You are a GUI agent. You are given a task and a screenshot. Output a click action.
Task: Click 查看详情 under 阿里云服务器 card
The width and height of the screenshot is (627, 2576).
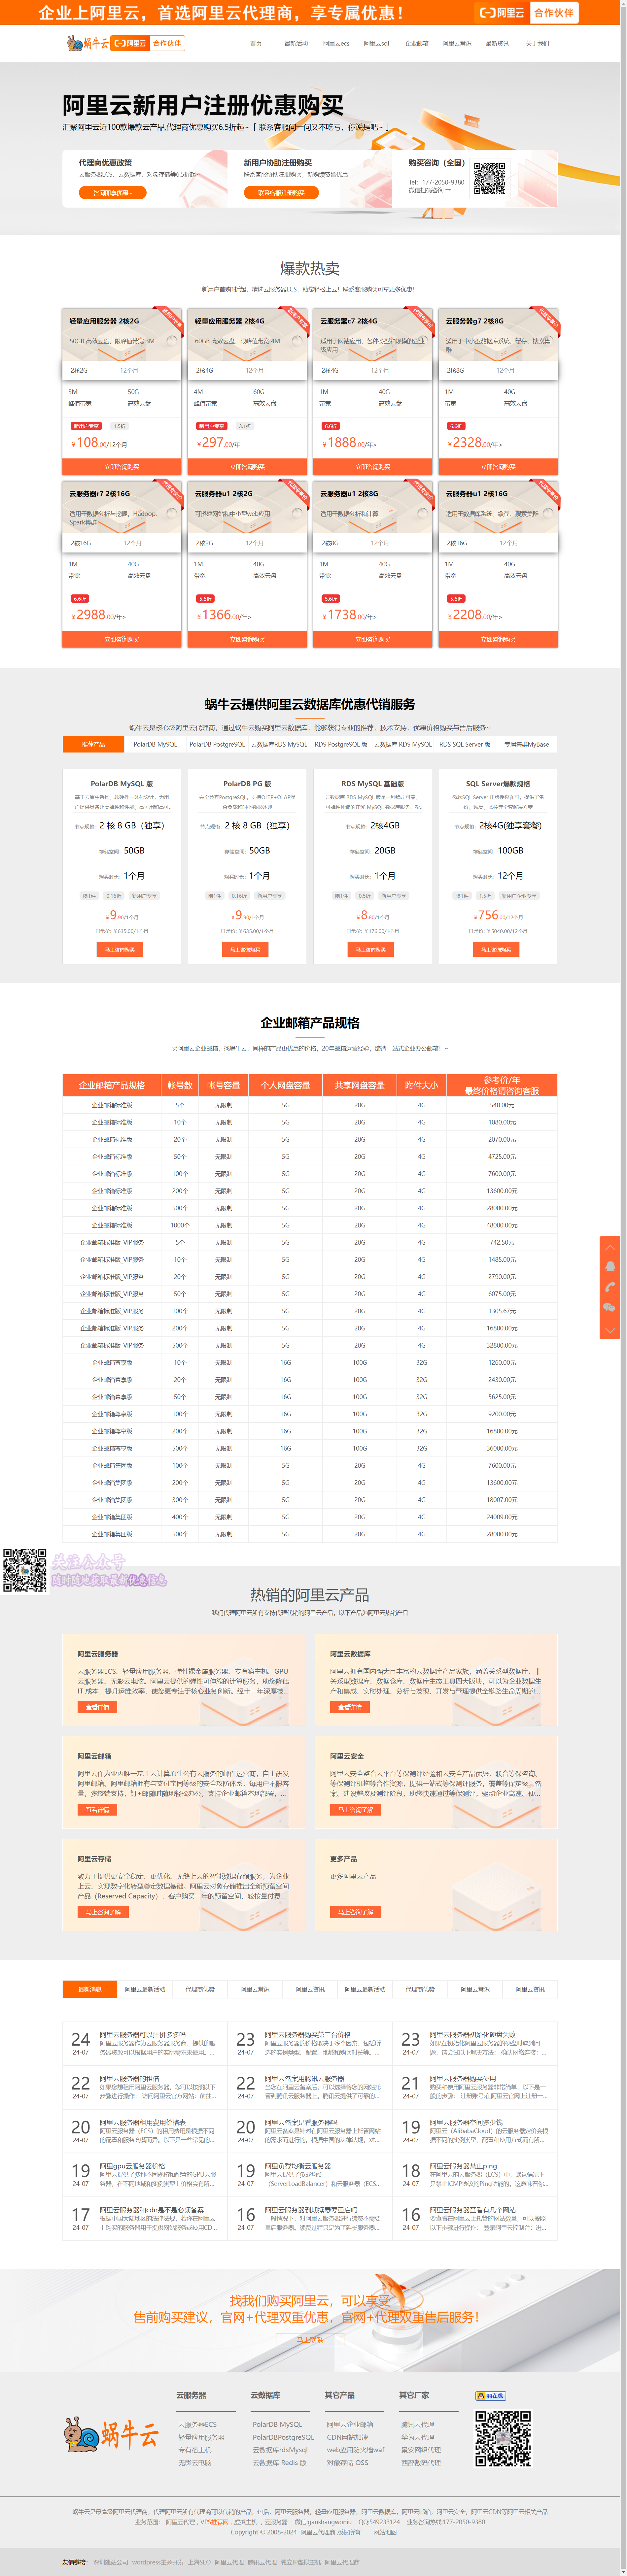(x=97, y=1707)
